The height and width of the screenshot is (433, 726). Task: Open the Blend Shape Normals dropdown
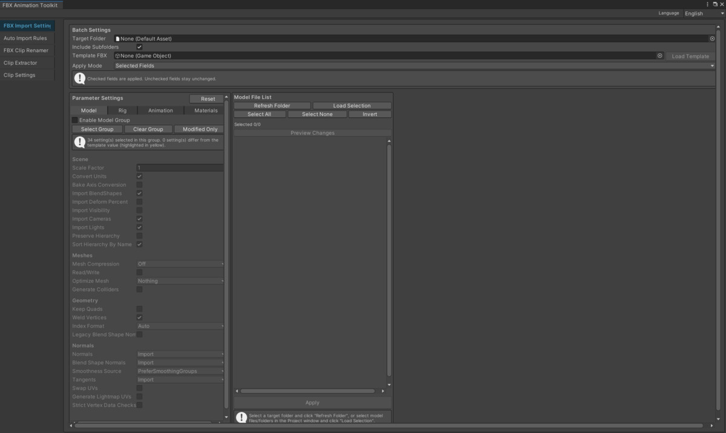click(x=180, y=363)
